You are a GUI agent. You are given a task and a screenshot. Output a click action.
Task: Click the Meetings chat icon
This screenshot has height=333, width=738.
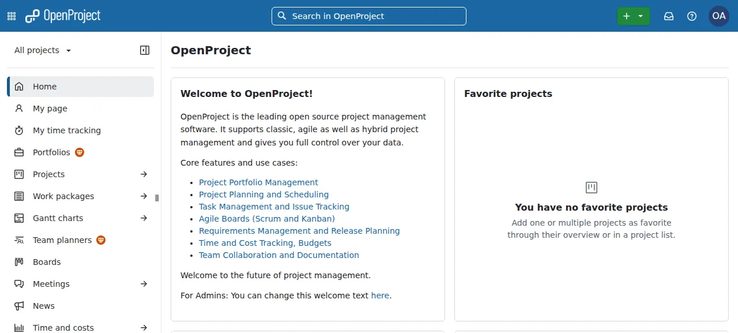[x=19, y=284]
